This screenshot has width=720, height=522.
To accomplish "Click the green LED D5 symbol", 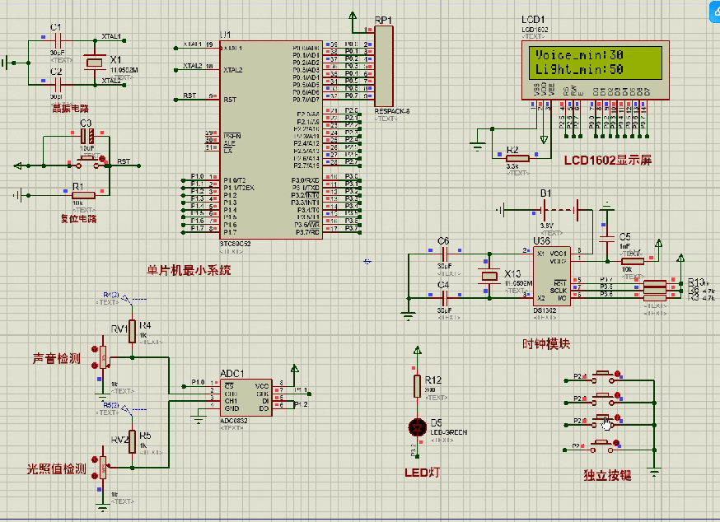I will point(418,426).
